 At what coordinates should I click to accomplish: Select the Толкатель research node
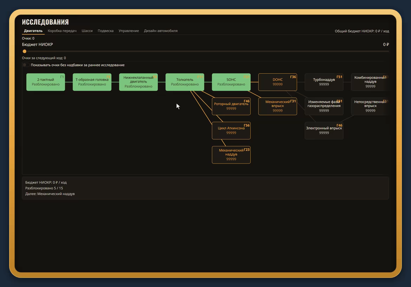(x=185, y=82)
